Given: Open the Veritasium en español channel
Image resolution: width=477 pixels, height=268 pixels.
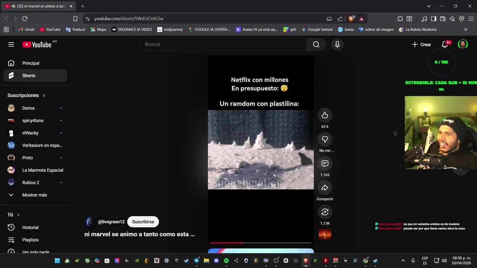Looking at the screenshot, I should [x=35, y=146].
